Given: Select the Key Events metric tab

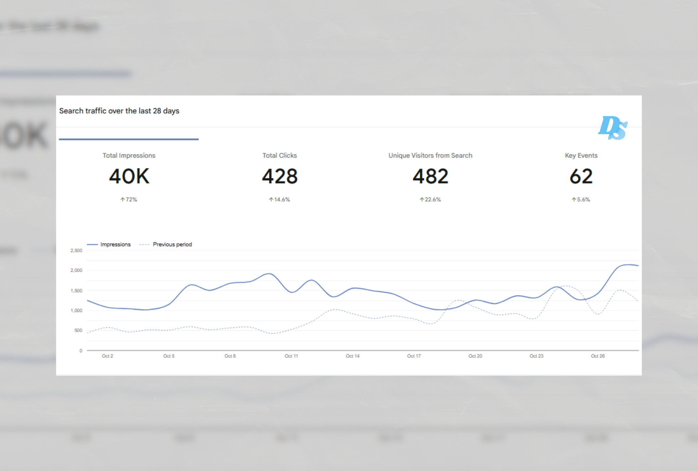Looking at the screenshot, I should [581, 156].
